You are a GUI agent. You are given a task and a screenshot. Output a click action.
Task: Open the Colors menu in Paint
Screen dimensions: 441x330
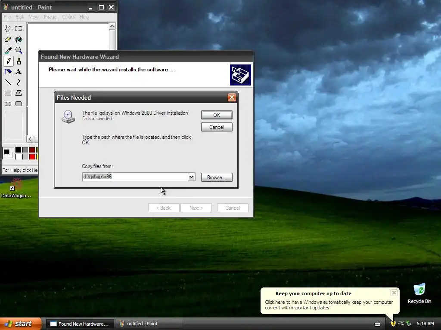click(68, 17)
